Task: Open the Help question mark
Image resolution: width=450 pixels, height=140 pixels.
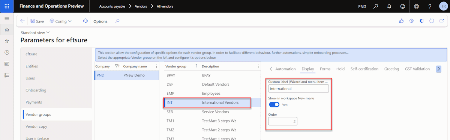Action: [430, 6]
